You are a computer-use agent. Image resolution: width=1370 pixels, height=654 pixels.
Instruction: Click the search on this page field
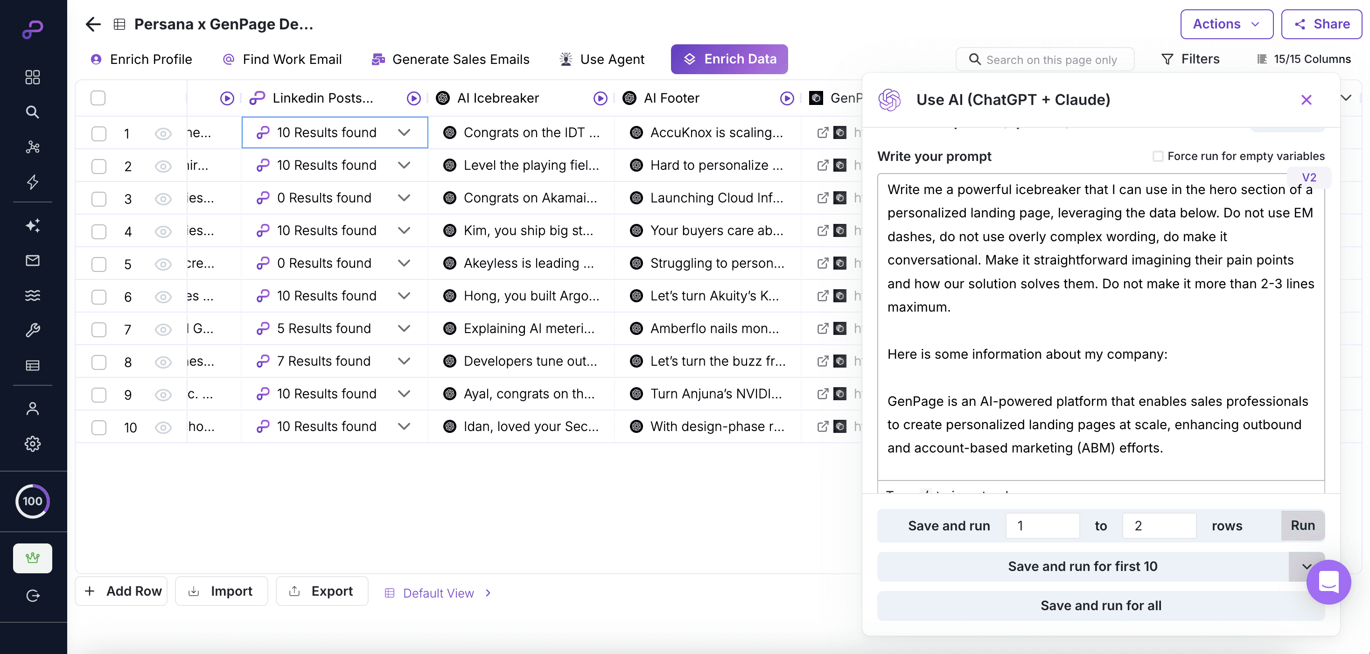coord(1050,60)
